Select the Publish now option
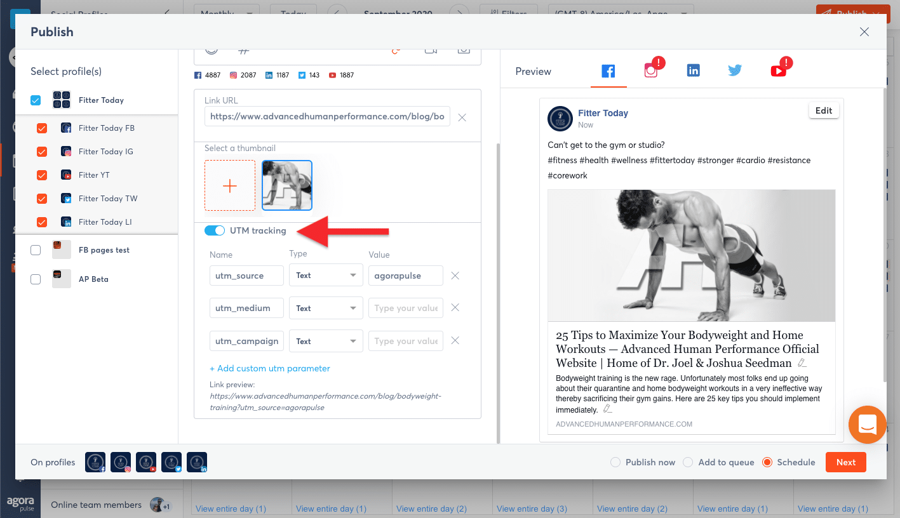900x518 pixels. [x=615, y=462]
